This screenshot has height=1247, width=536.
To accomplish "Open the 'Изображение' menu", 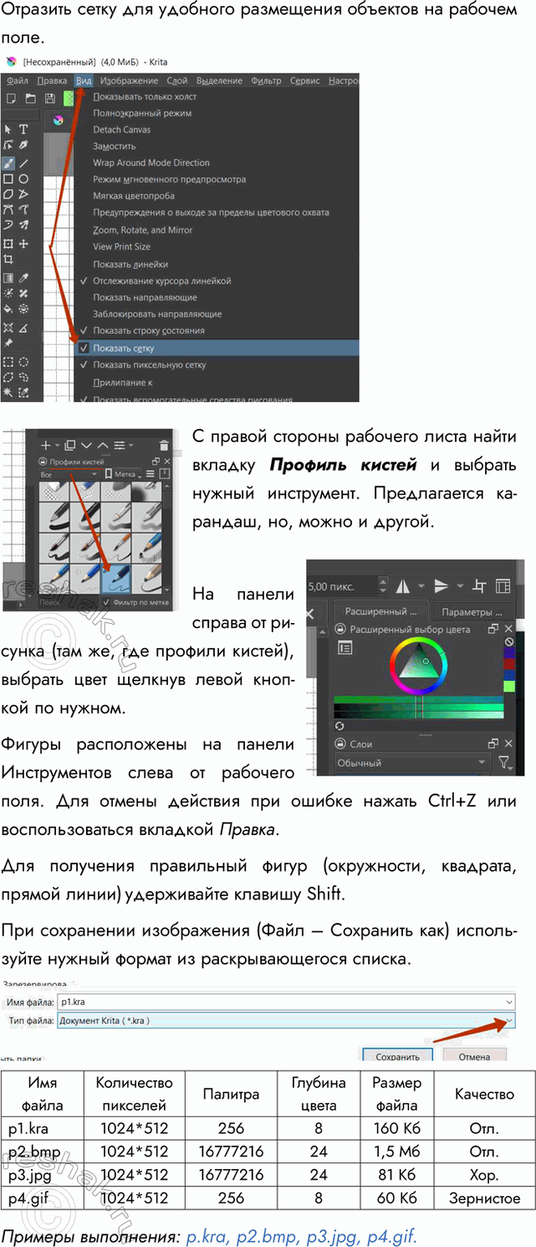I will click(129, 80).
